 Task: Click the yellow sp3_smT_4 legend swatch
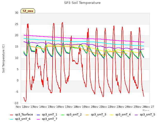click(x=112, y=115)
